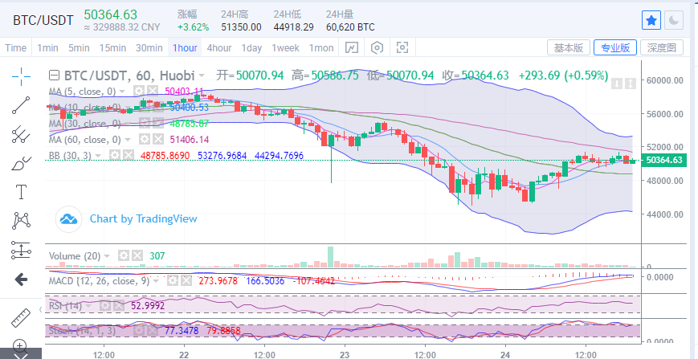Remove the Volume (20) indicator
Image resolution: width=698 pixels, height=359 pixels.
click(137, 255)
